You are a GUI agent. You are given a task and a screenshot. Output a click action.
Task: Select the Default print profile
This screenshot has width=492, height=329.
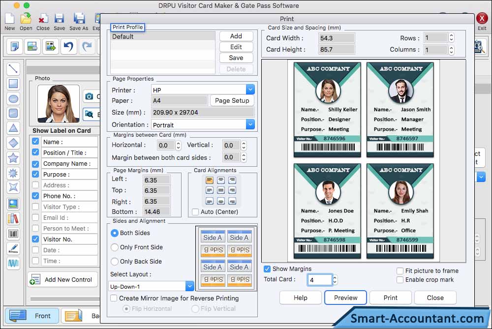pos(163,36)
